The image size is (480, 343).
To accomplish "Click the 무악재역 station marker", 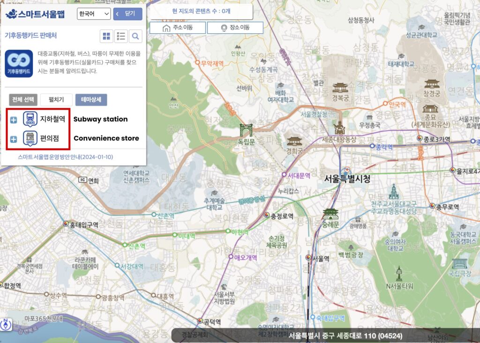I will (x=197, y=63).
